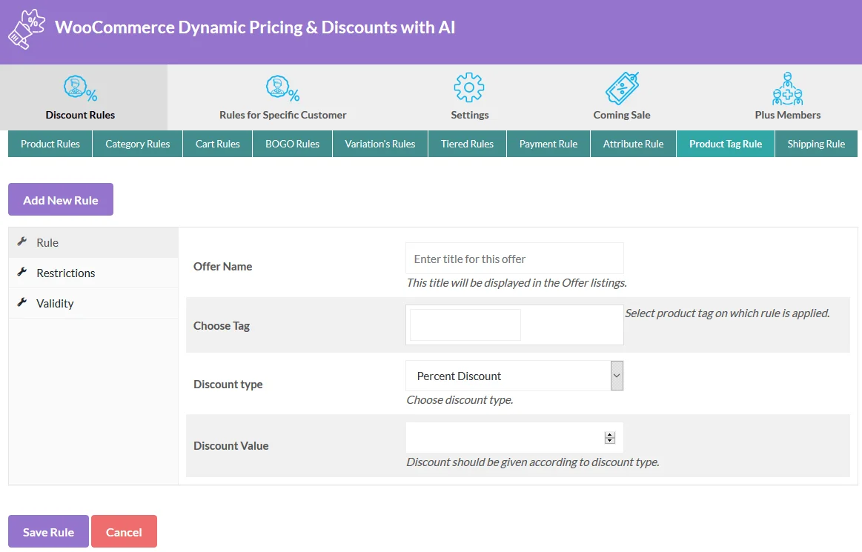Save the rule with Save Rule button

click(47, 531)
